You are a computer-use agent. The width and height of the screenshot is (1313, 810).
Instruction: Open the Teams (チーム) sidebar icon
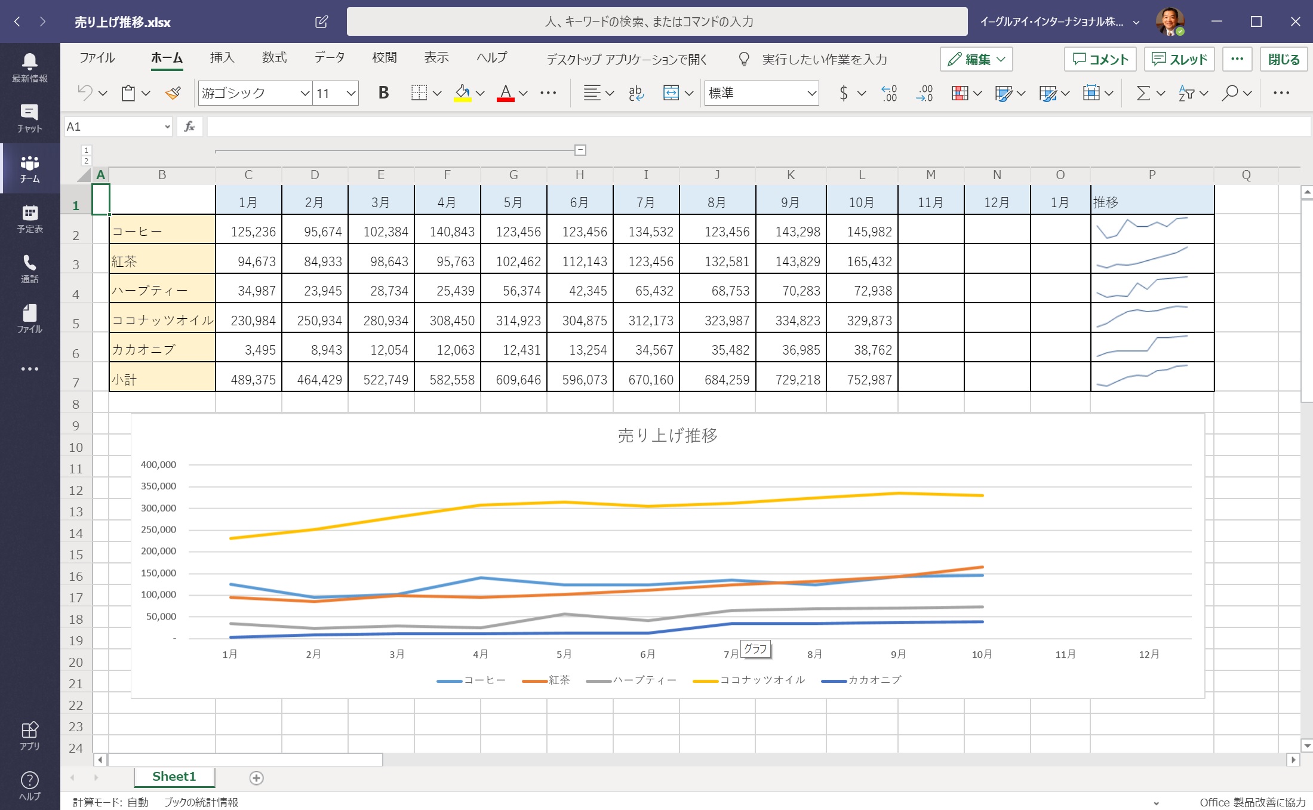pos(30,168)
